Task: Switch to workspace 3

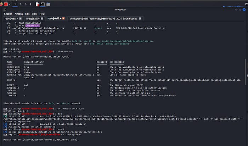Action: coord(25,4)
